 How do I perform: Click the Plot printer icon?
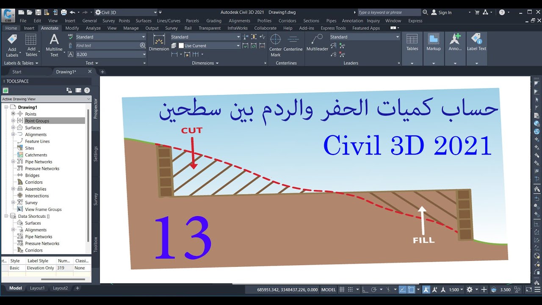(x=64, y=12)
